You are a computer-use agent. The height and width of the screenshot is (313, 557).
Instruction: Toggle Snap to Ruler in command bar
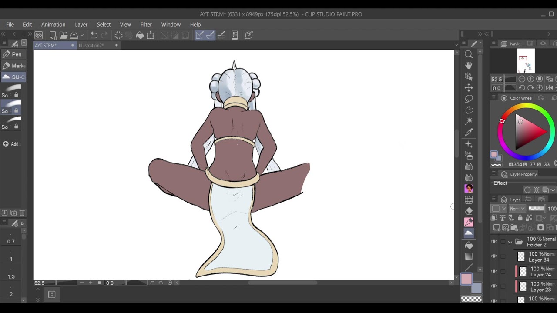(199, 35)
